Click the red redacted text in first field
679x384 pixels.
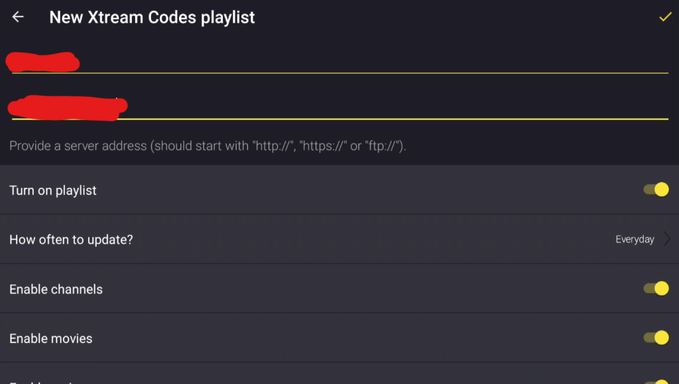click(x=42, y=62)
